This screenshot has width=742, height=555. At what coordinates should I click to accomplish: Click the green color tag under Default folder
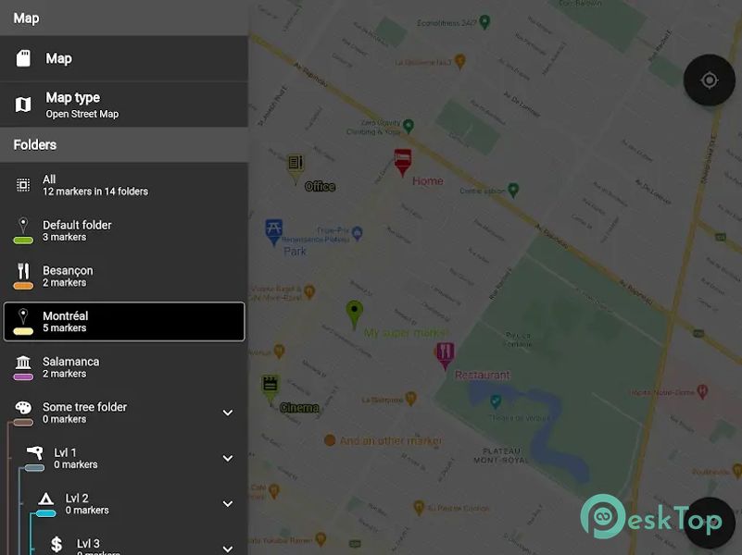click(23, 240)
